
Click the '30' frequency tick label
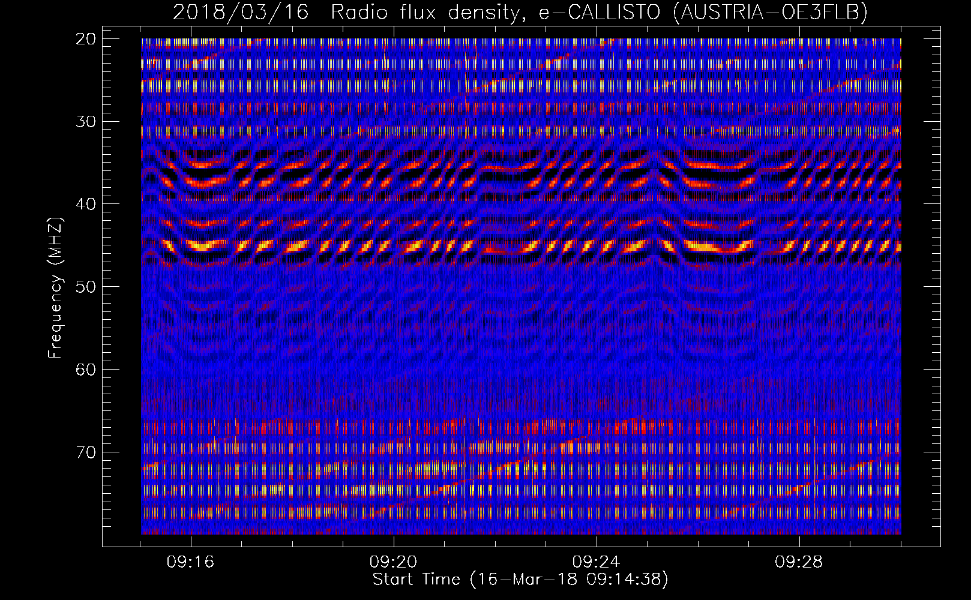[x=86, y=122]
